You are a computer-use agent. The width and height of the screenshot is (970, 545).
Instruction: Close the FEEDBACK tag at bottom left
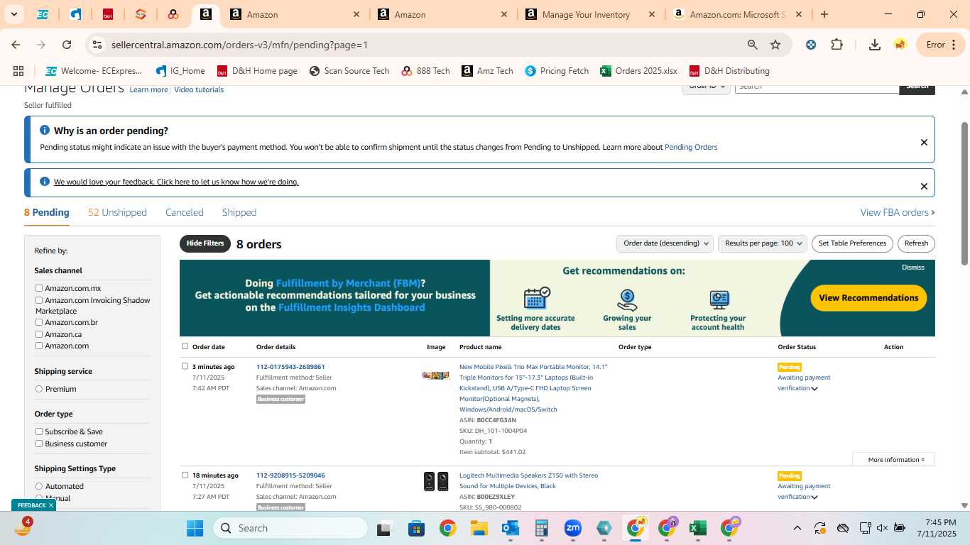51,505
